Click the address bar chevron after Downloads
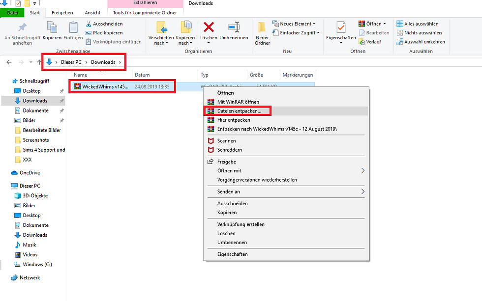 (120, 62)
